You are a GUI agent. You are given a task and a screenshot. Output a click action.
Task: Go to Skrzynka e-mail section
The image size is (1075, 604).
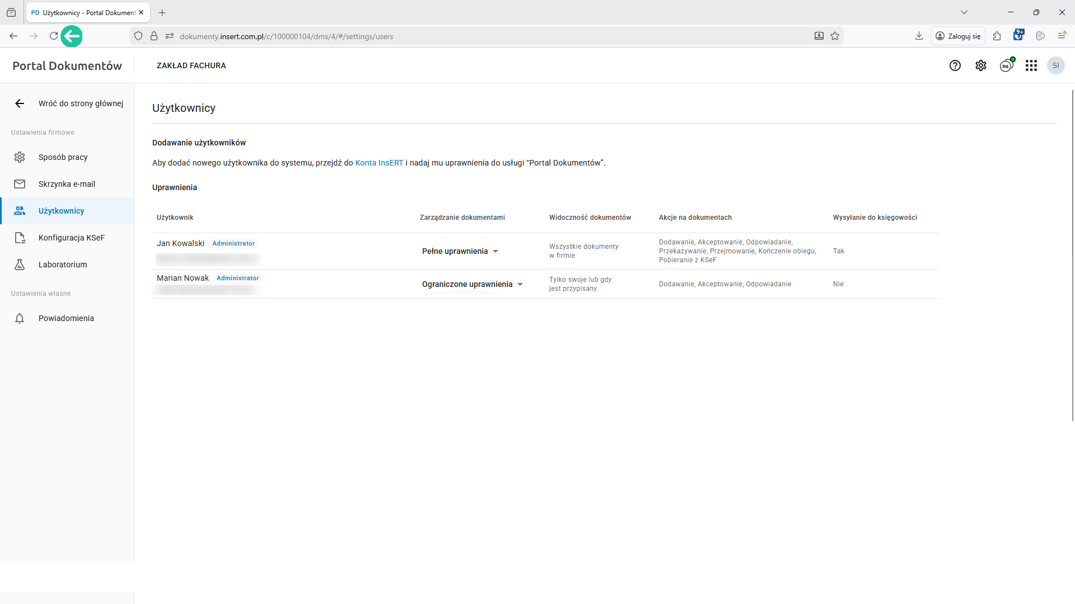click(x=67, y=184)
